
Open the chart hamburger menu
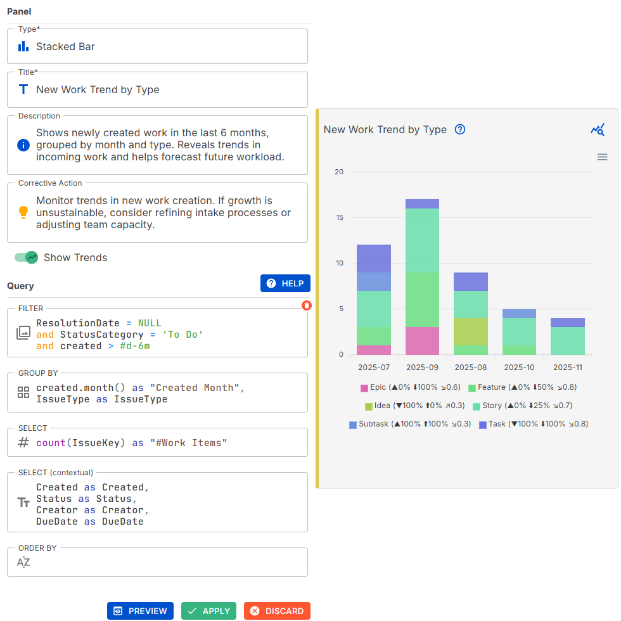point(603,157)
